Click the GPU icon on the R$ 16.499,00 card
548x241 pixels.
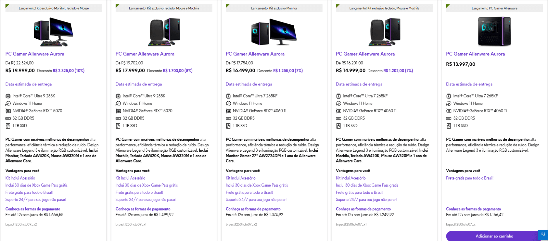[228, 111]
